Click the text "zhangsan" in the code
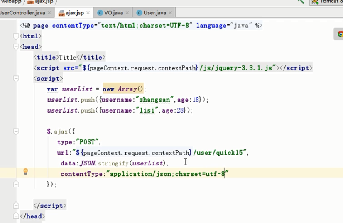The width and height of the screenshot is (343, 223). point(154,100)
